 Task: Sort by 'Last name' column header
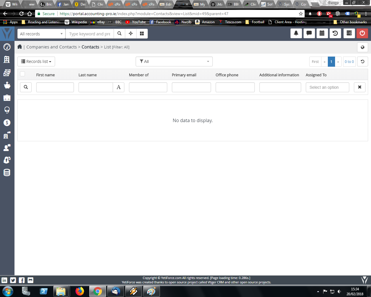pos(88,75)
